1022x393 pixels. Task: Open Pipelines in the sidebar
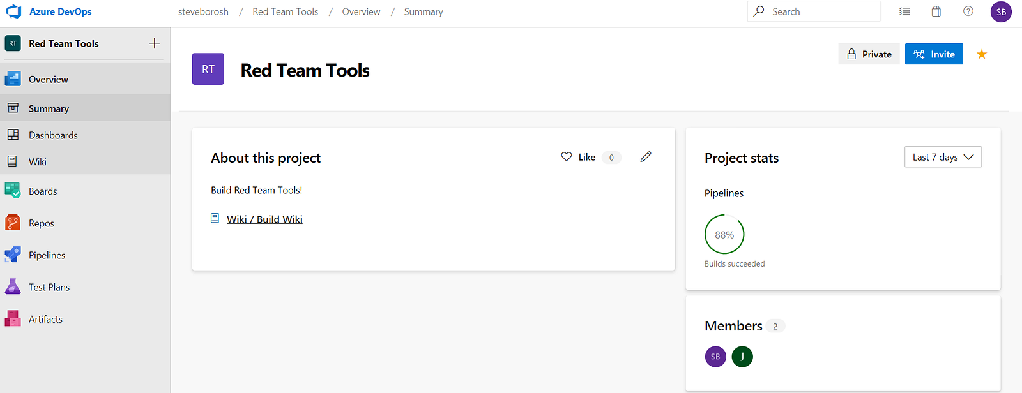point(85,255)
